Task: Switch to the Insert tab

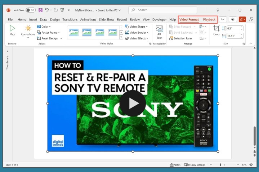Action: coord(33,20)
